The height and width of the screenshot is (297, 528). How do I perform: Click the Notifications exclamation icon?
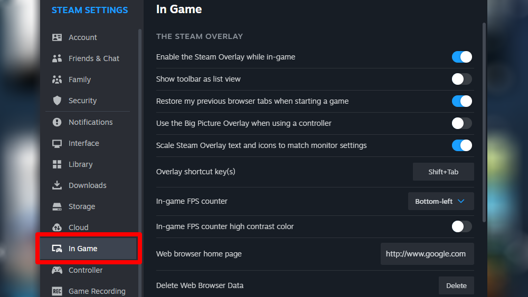tap(57, 122)
